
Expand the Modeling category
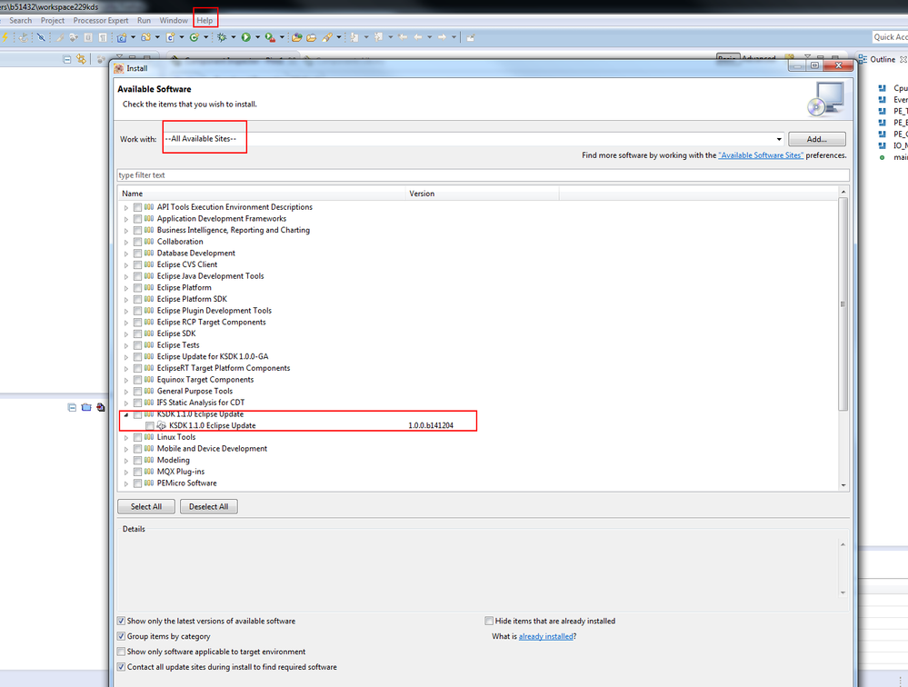click(x=125, y=460)
